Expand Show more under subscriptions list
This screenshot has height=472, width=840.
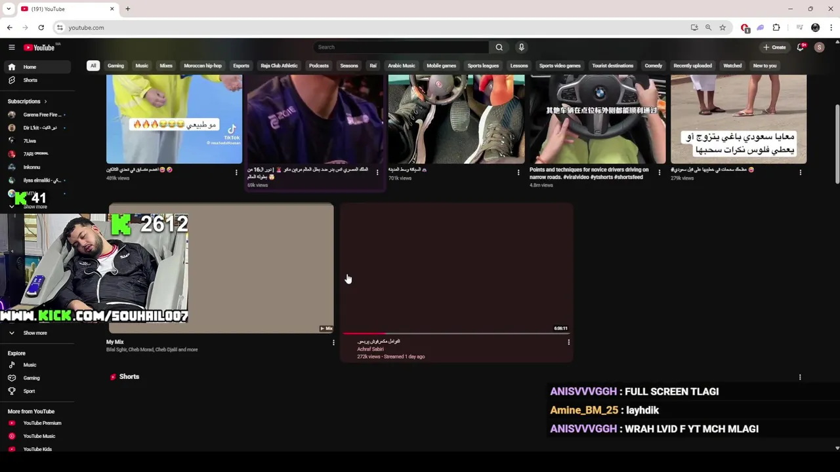click(34, 206)
